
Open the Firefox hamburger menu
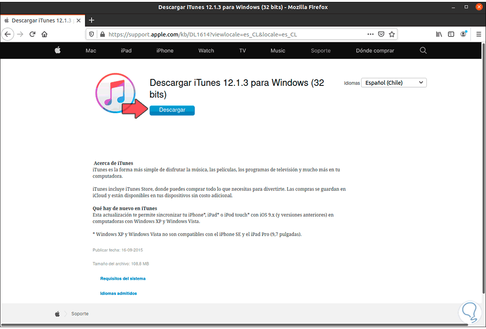tap(479, 35)
